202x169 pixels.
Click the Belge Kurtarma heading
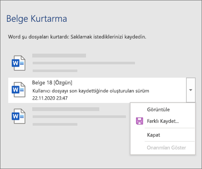(x=37, y=19)
